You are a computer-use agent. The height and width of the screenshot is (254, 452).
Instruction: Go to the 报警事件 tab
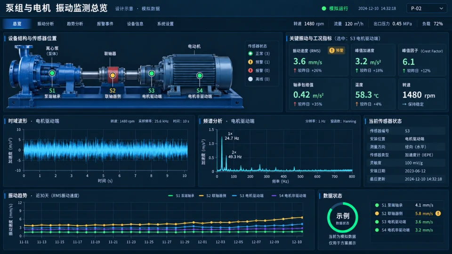[x=105, y=24]
